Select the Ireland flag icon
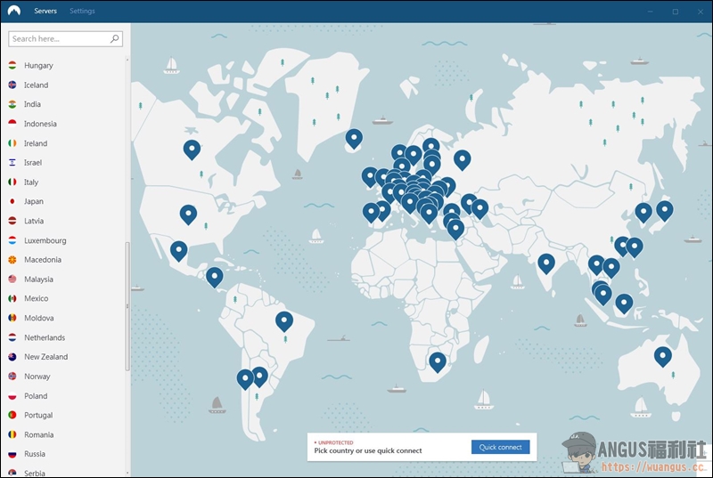Screen dimensions: 713x478 12,143
